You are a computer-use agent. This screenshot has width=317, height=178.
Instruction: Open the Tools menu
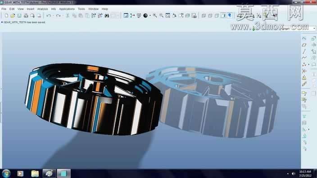point(81,9)
